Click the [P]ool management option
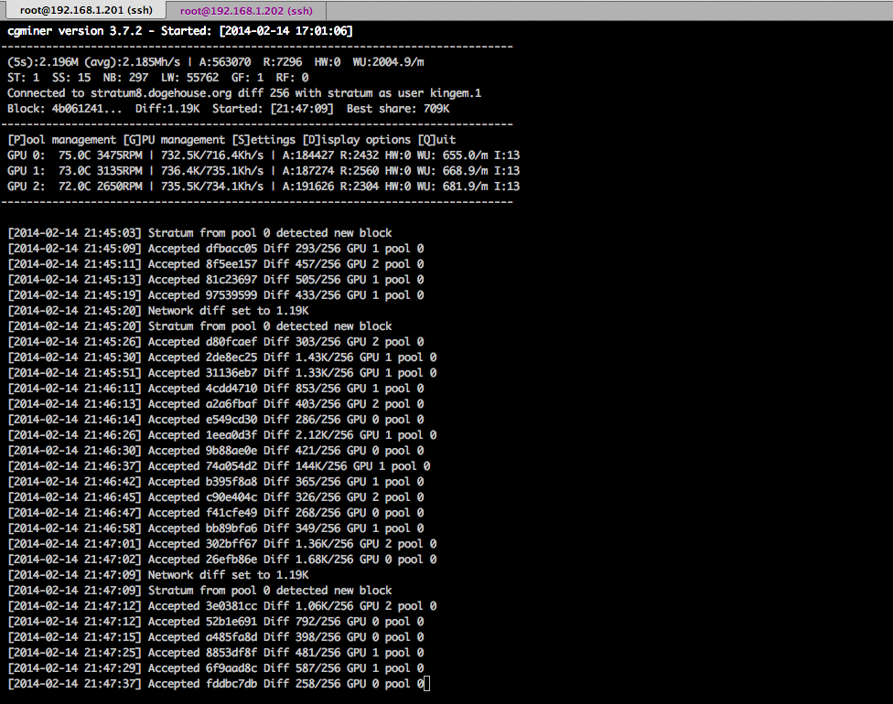 61,140
